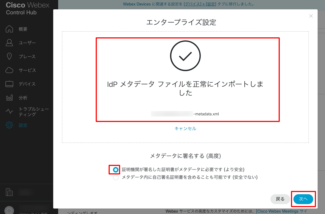This screenshot has width=325, height=214.
Task: Open the 分析 section
Action: coord(23,98)
